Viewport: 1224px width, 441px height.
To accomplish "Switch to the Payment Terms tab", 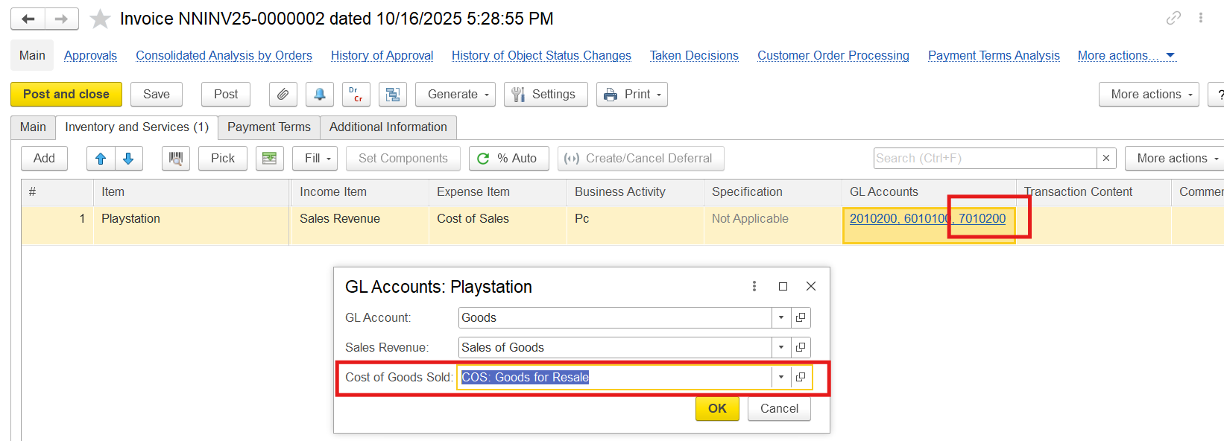I will click(x=268, y=127).
